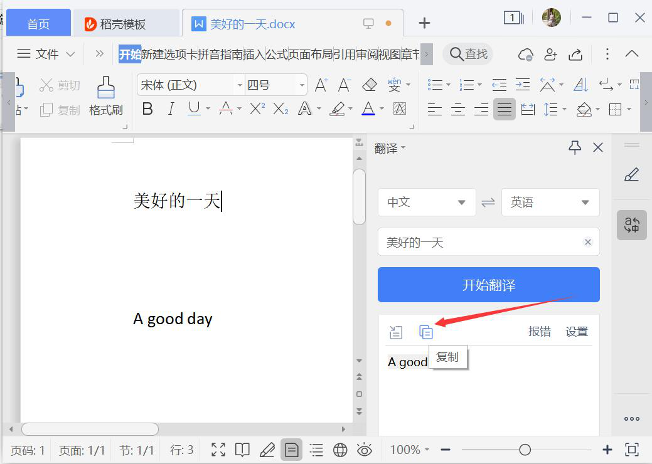Click the zoom slider handle

pos(525,450)
